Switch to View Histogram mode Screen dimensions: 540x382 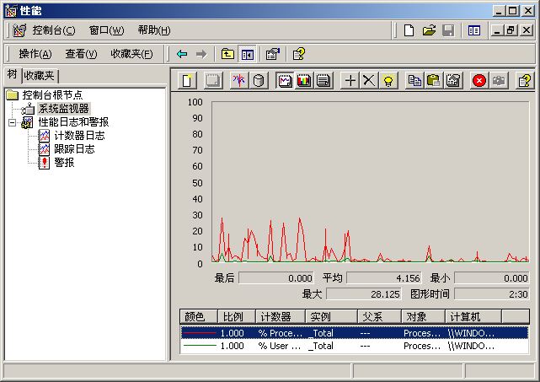[x=303, y=80]
